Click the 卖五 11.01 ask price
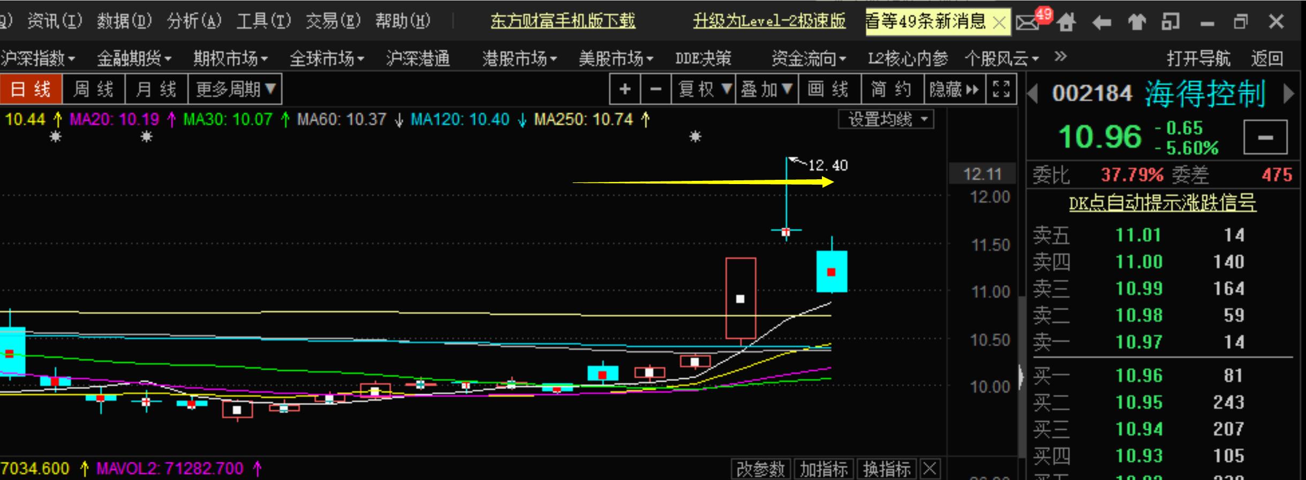 tap(1138, 235)
